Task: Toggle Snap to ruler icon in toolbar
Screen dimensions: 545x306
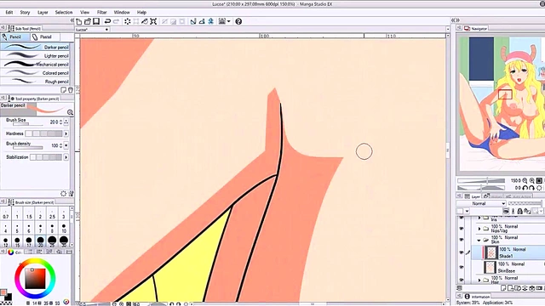Action: click(193, 21)
